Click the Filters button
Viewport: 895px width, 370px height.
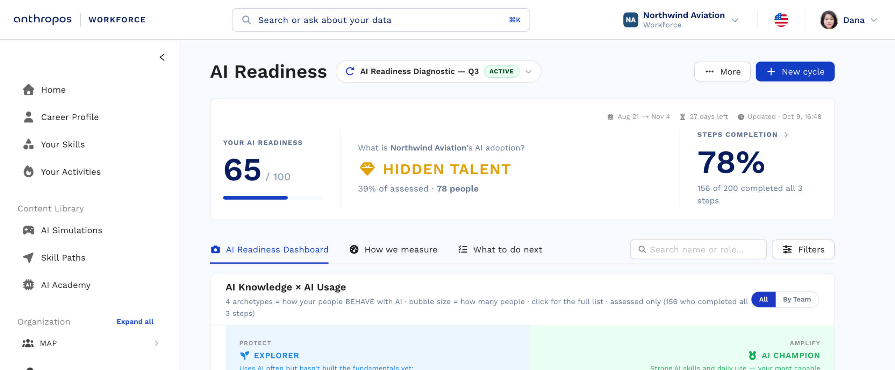pos(803,249)
